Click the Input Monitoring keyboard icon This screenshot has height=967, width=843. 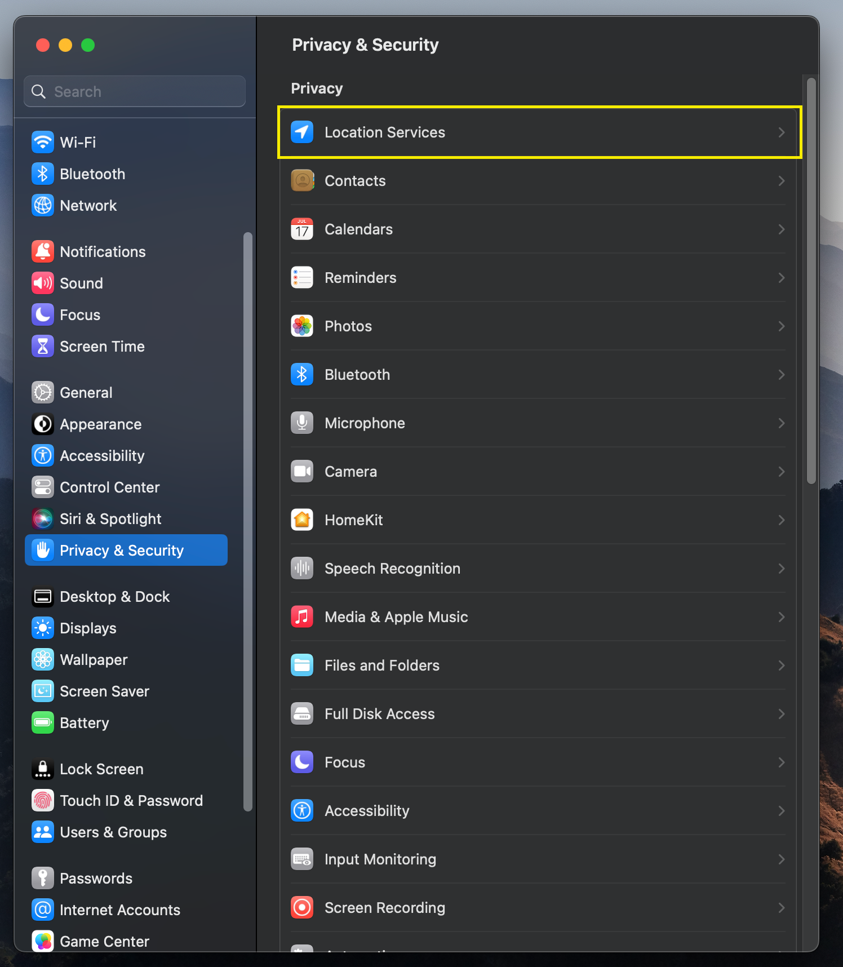pyautogui.click(x=302, y=859)
